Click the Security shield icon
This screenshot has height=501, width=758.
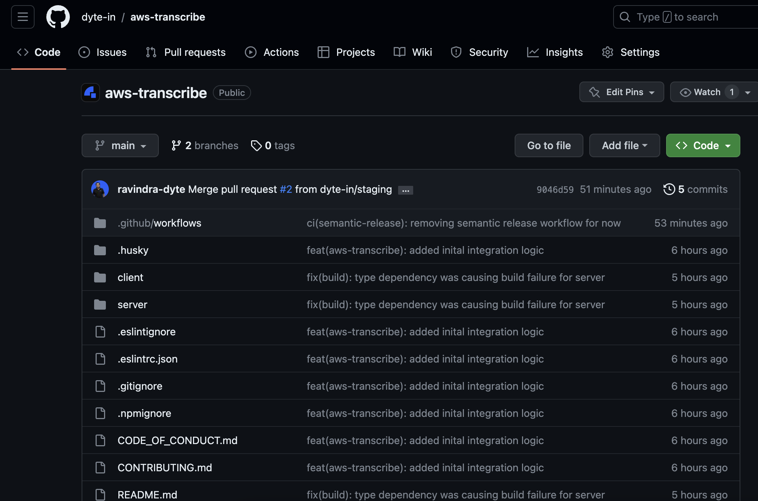coord(456,52)
